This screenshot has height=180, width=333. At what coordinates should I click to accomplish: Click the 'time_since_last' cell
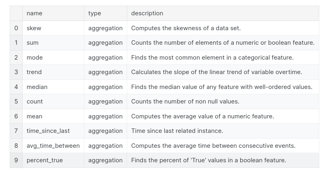(x=48, y=131)
